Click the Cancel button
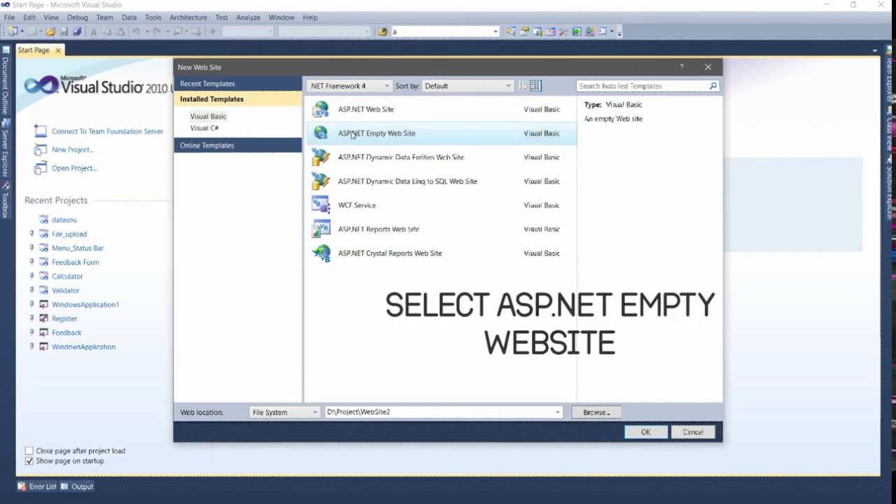 tap(693, 432)
